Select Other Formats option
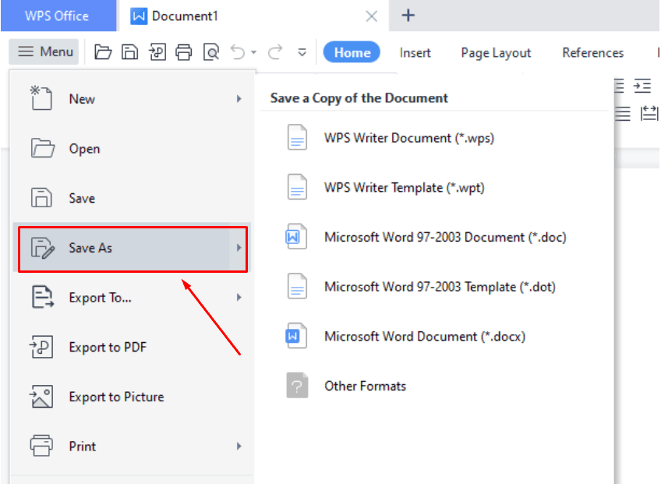 pyautogui.click(x=434, y=386)
